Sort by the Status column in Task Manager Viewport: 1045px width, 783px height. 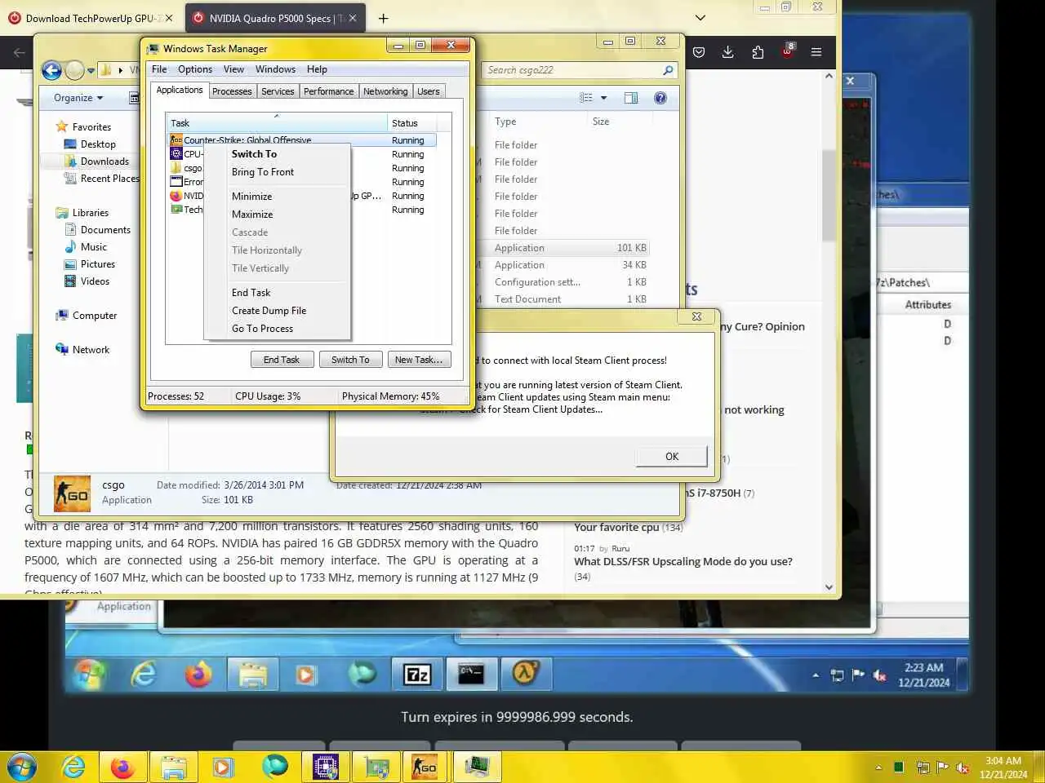pos(412,123)
